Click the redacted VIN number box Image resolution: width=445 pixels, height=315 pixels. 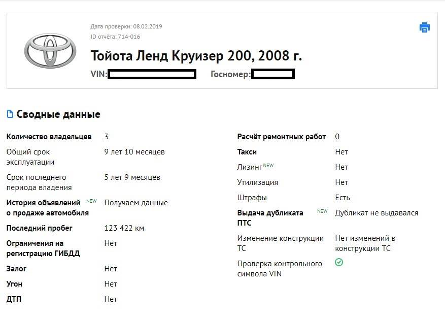152,75
